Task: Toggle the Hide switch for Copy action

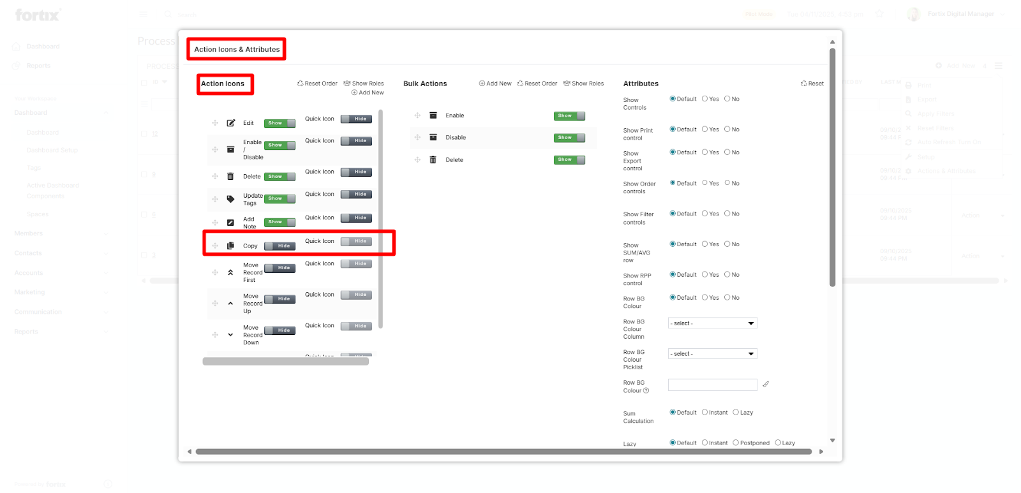Action: (279, 246)
